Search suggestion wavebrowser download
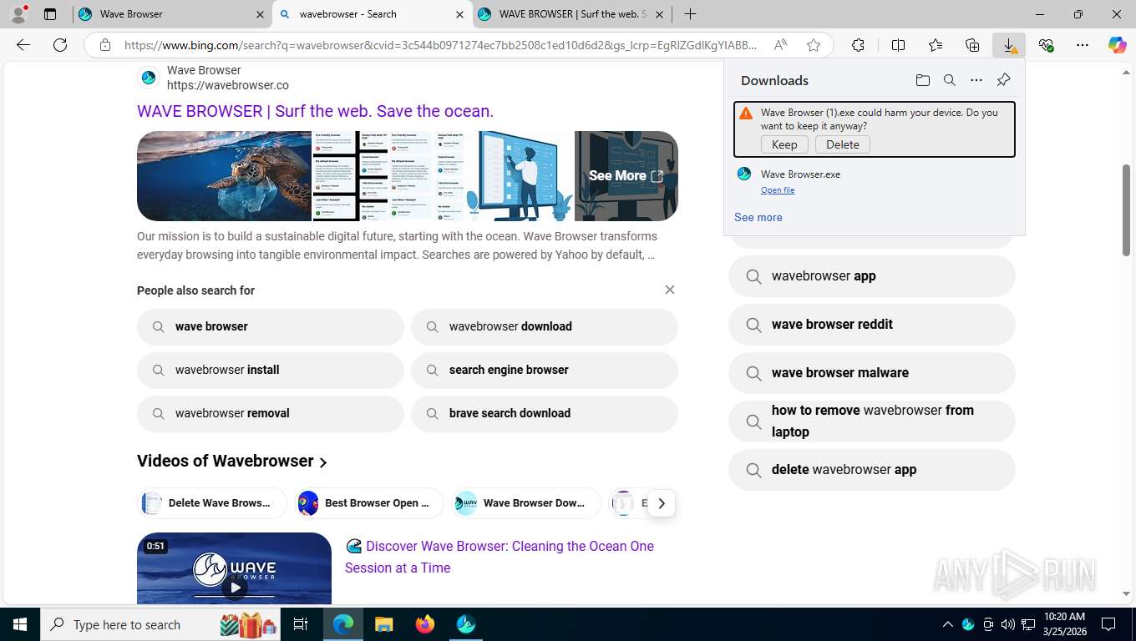 [545, 326]
